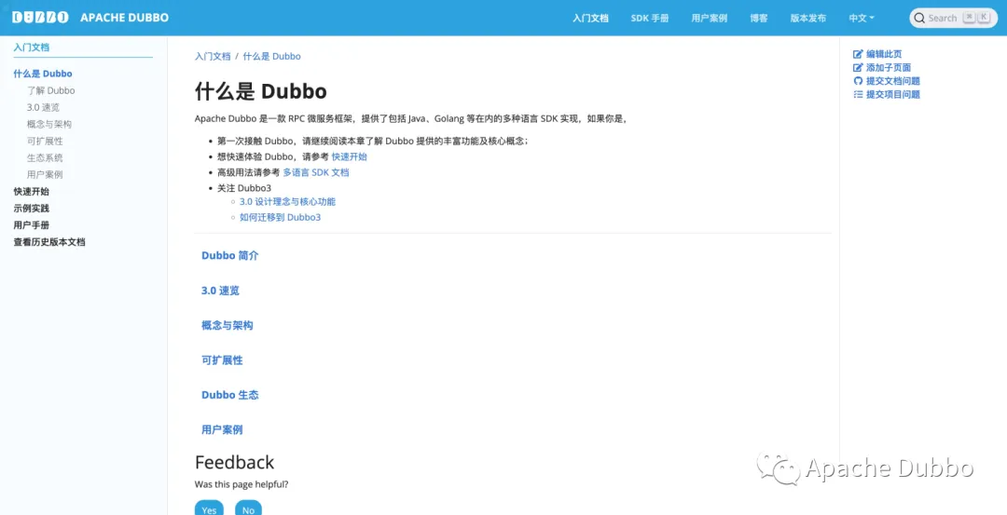The height and width of the screenshot is (515, 1007).
Task: Click 入门文档 breadcrumb link
Action: [213, 57]
